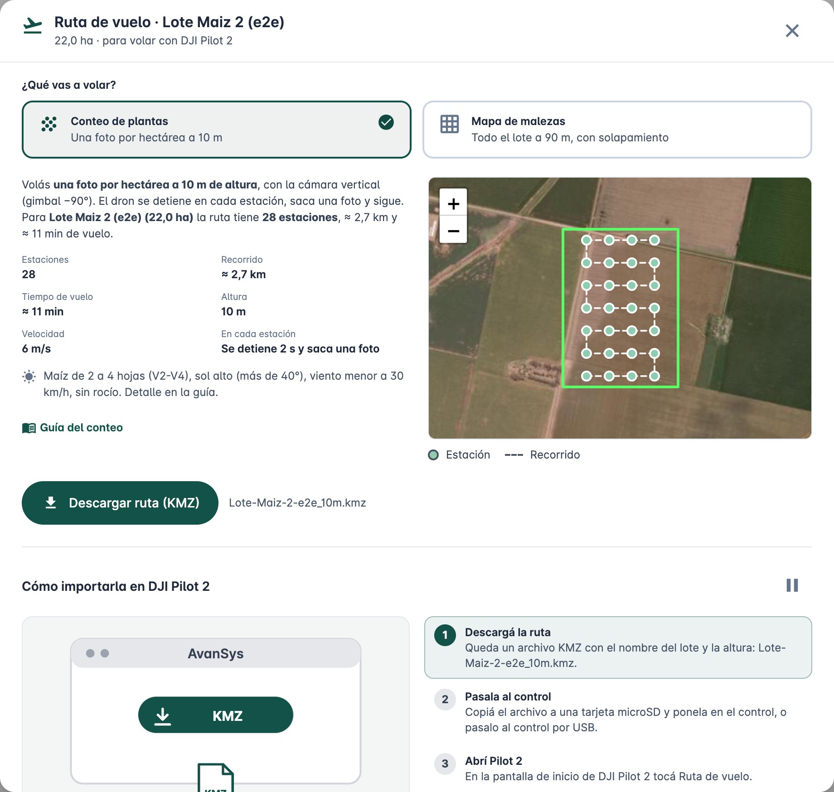The height and width of the screenshot is (792, 834).
Task: Click the number 1 badge of Descargá la ruta
Action: pyautogui.click(x=445, y=635)
